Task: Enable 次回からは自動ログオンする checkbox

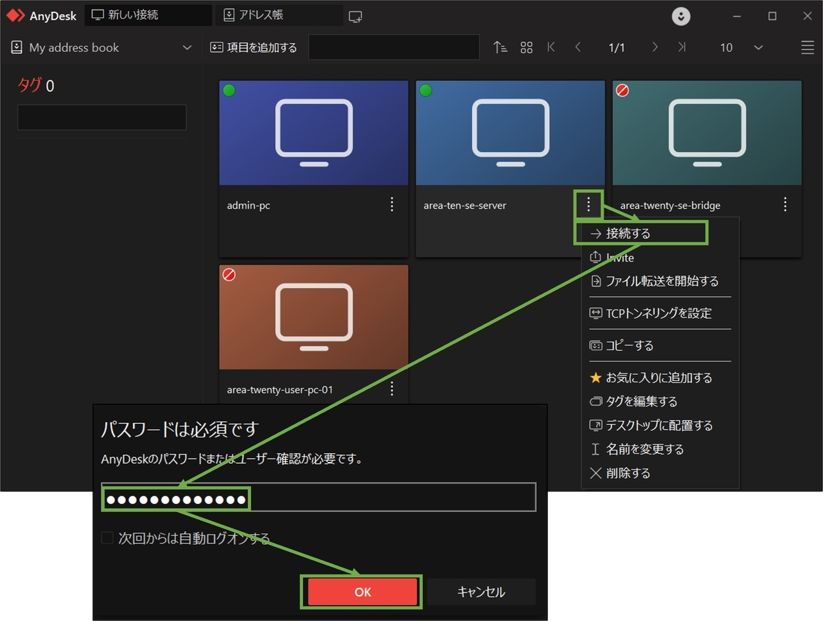Action: pos(107,538)
